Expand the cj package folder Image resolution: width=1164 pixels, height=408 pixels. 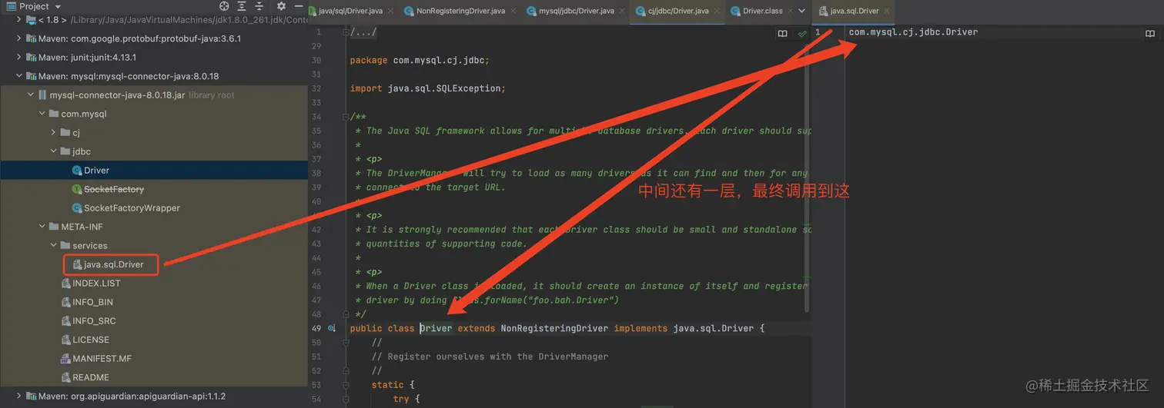53,133
